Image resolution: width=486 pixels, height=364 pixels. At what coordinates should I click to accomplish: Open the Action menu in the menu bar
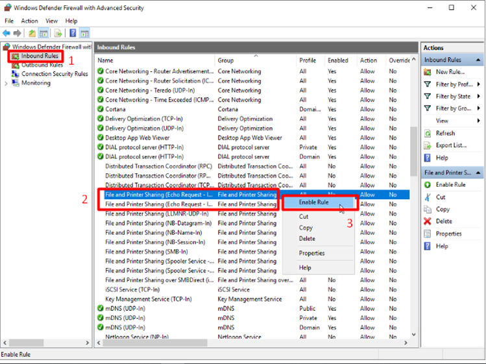pyautogui.click(x=29, y=21)
